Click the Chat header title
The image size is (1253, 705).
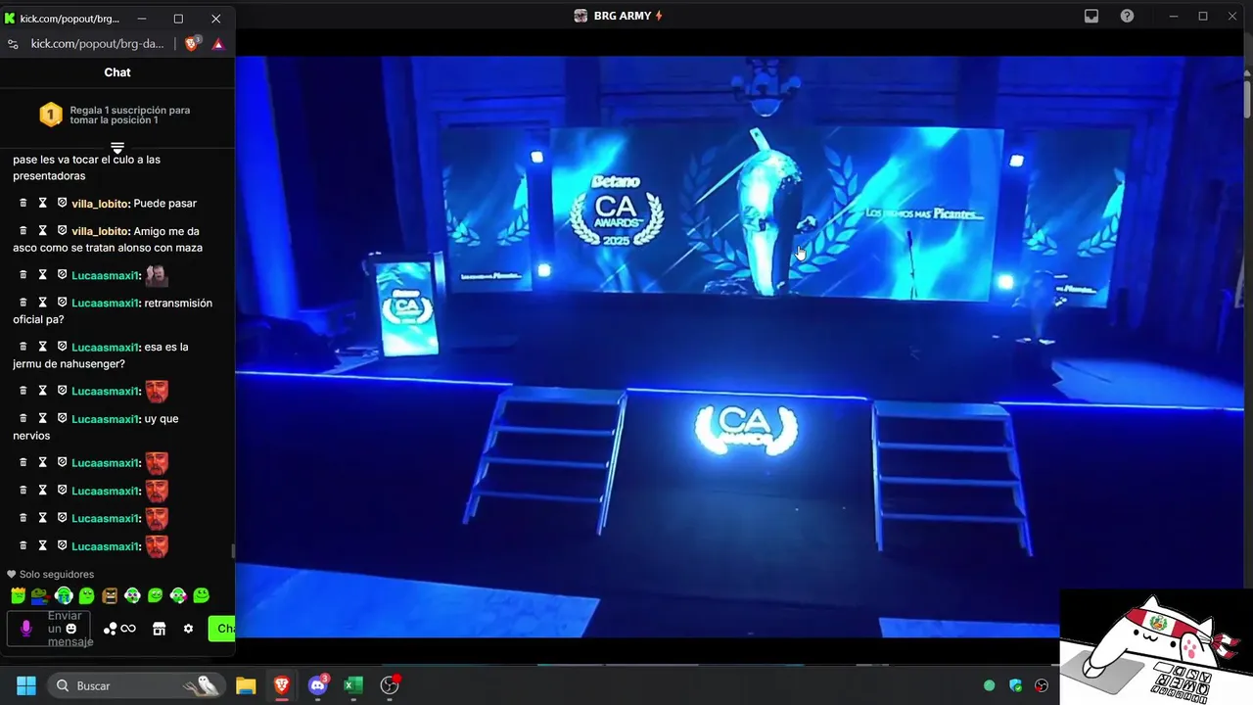(x=117, y=72)
